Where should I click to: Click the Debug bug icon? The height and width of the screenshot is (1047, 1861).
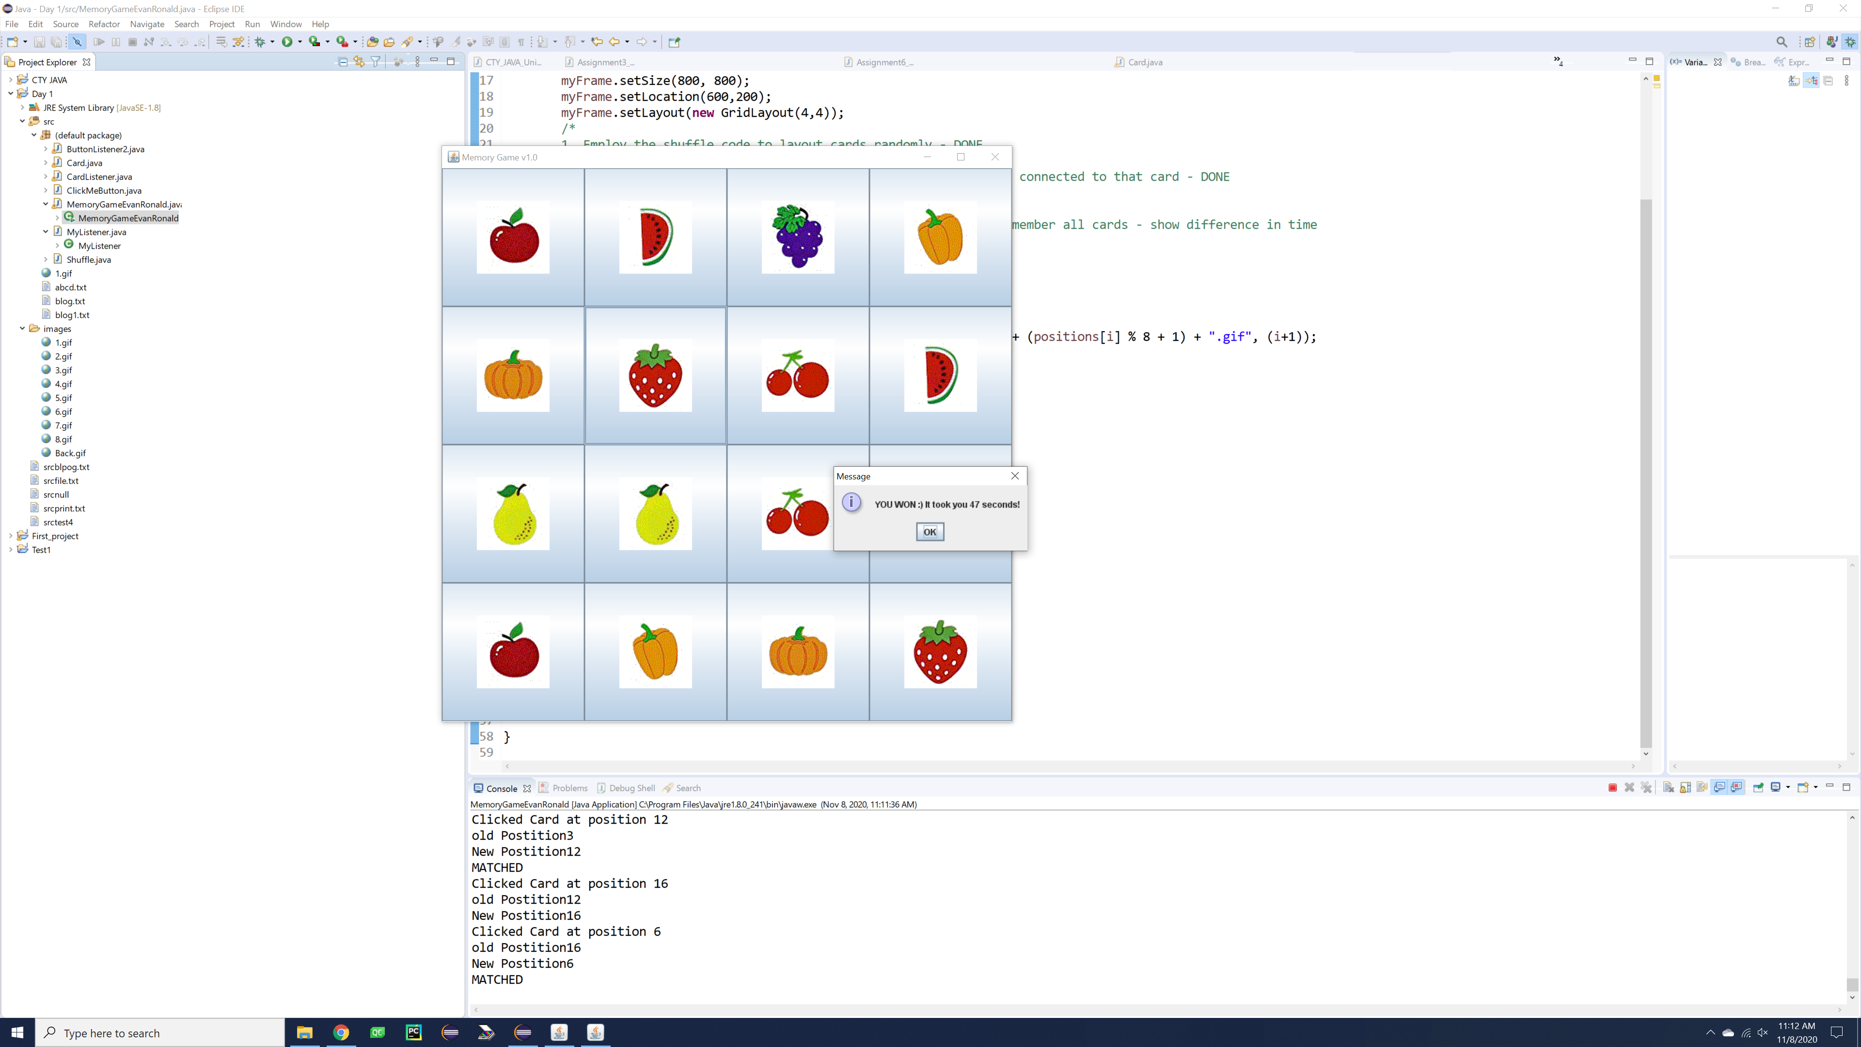click(x=259, y=42)
